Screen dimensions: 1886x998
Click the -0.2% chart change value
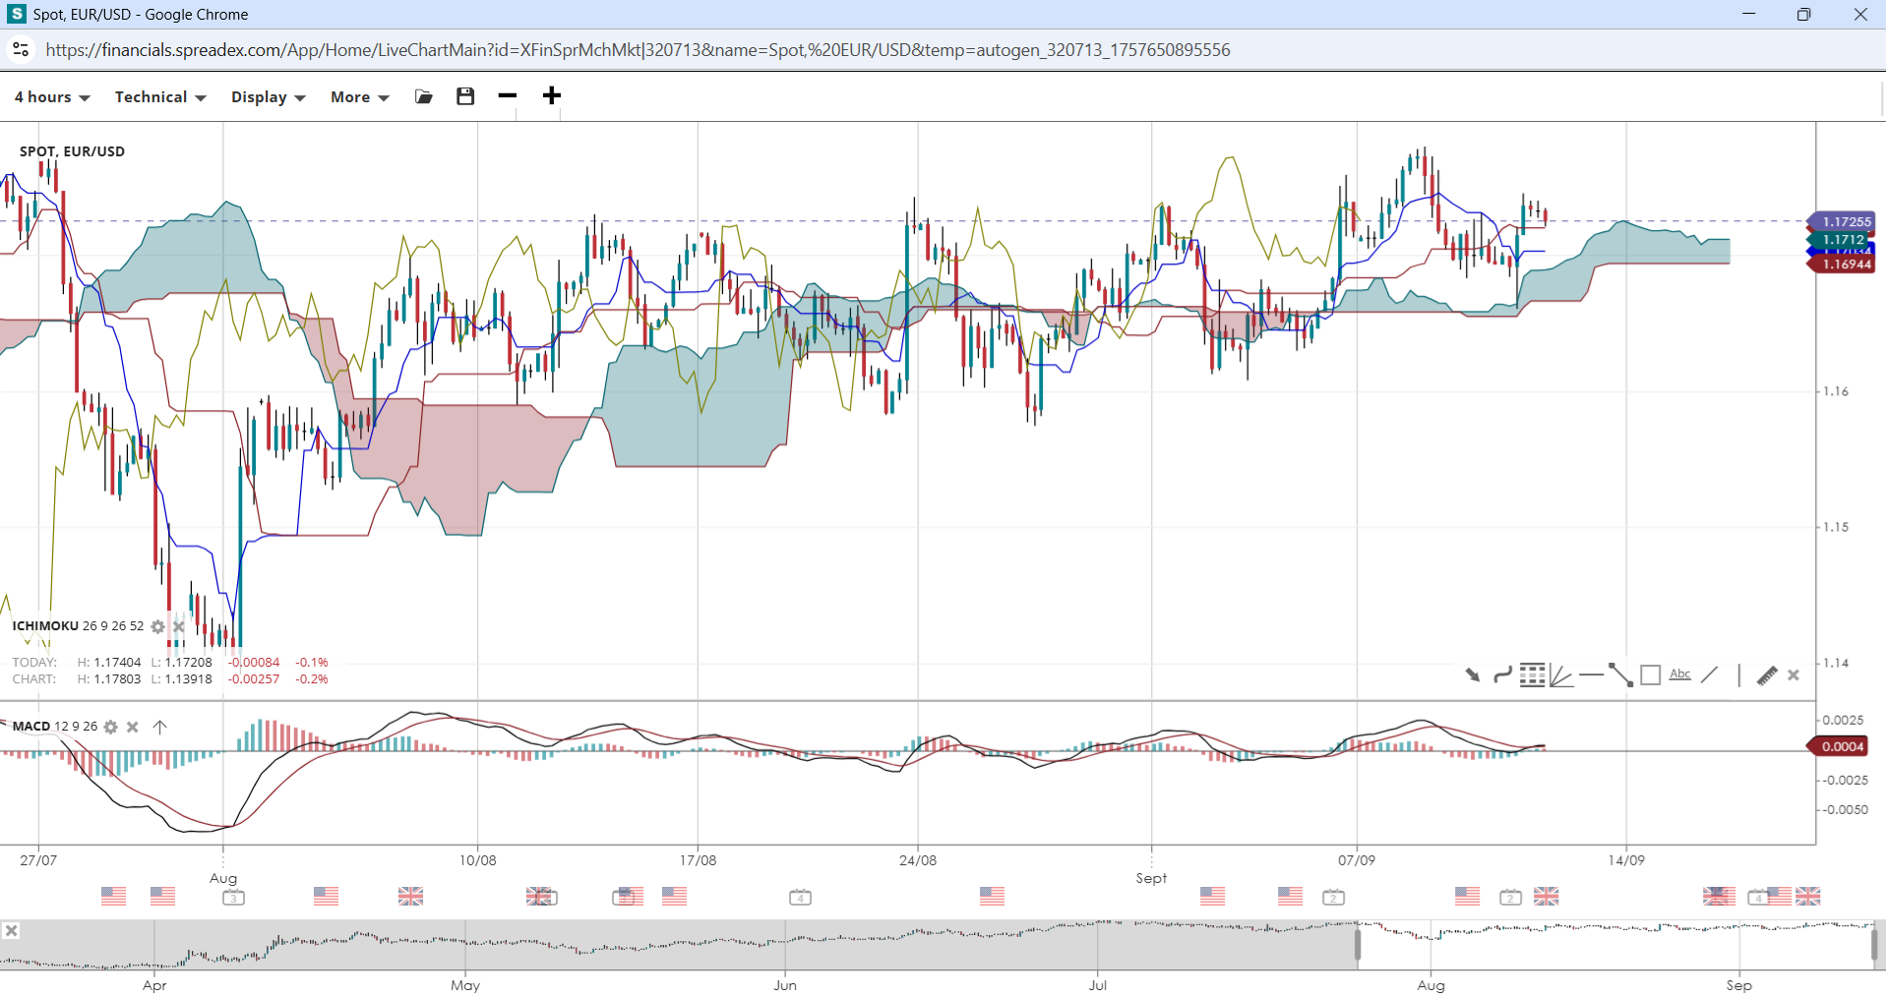point(312,679)
